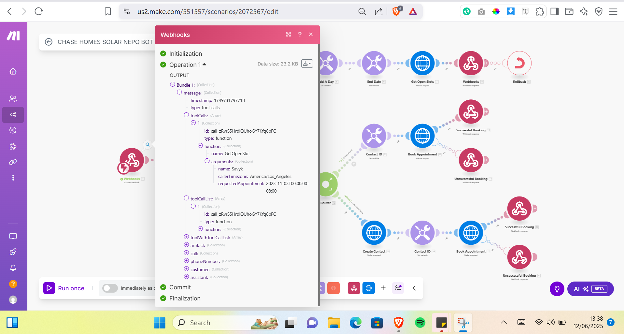
Task: Add the Webhooks favorite from bottom toolbar
Action: click(x=354, y=288)
